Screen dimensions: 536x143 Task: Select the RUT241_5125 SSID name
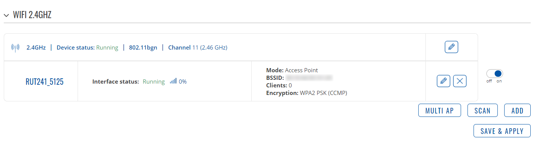coord(44,82)
